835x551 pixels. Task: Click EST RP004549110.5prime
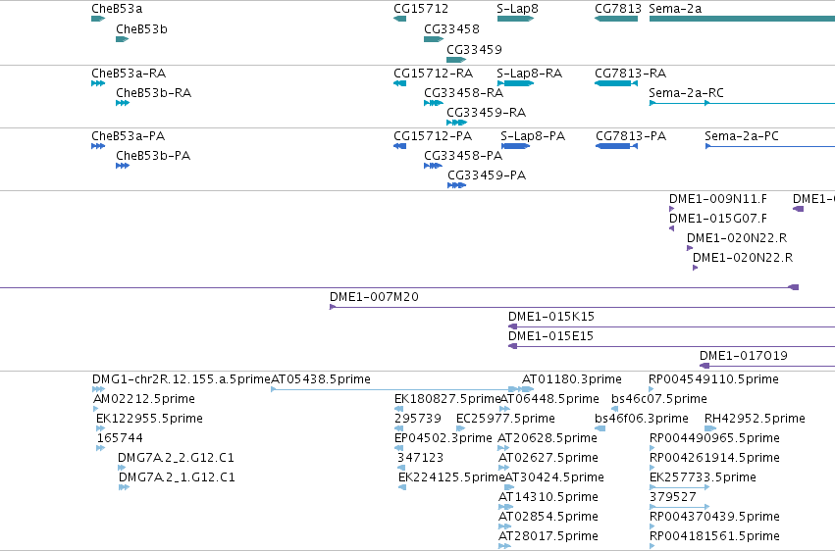click(x=713, y=379)
